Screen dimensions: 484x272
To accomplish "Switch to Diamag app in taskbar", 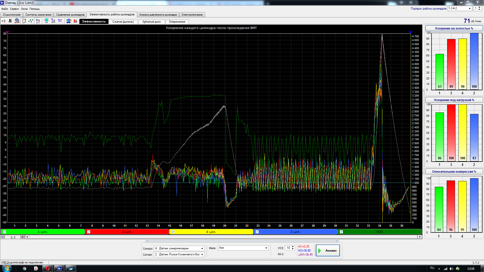I will tap(59, 268).
